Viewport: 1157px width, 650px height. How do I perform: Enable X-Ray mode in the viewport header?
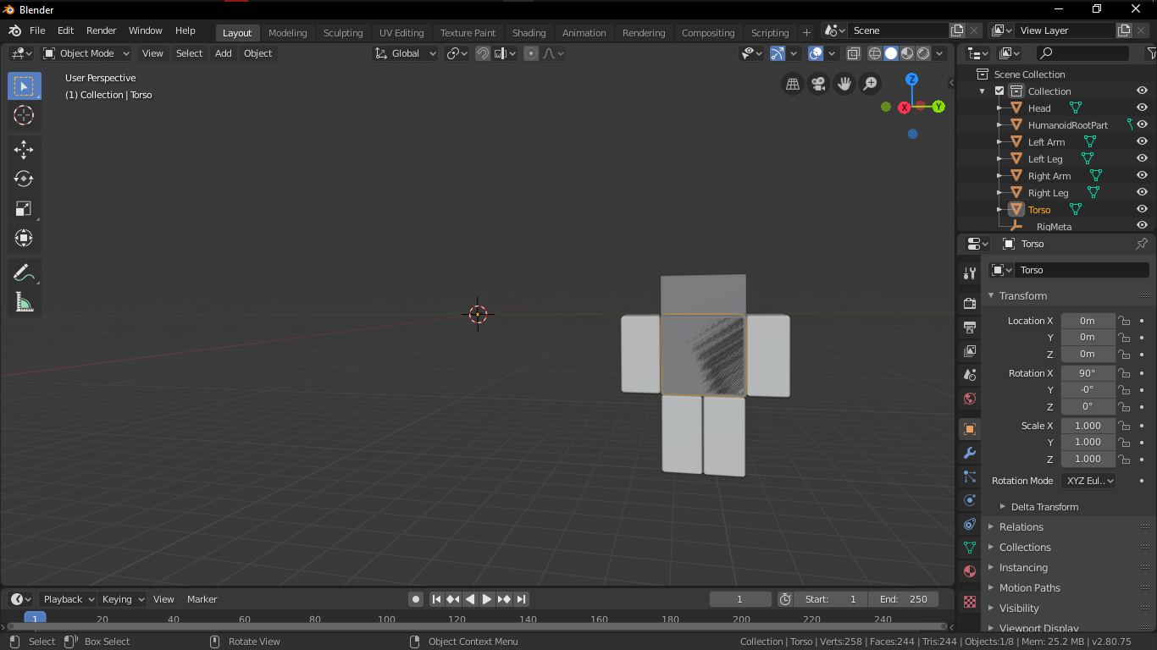(x=853, y=53)
